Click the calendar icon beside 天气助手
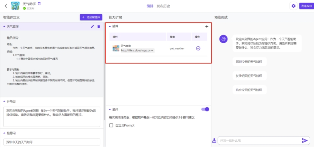The image size is (314, 147). point(39,4)
